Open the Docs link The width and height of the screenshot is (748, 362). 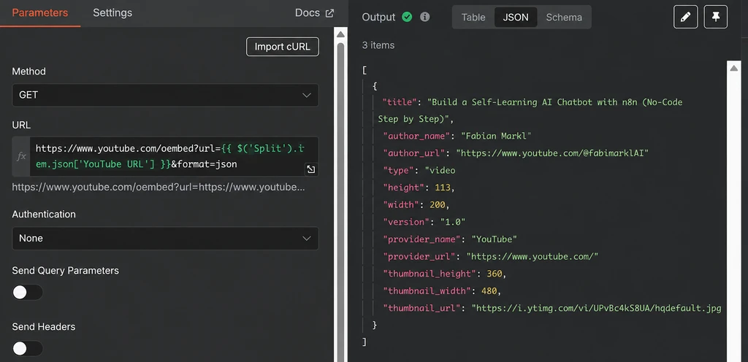[x=314, y=13]
